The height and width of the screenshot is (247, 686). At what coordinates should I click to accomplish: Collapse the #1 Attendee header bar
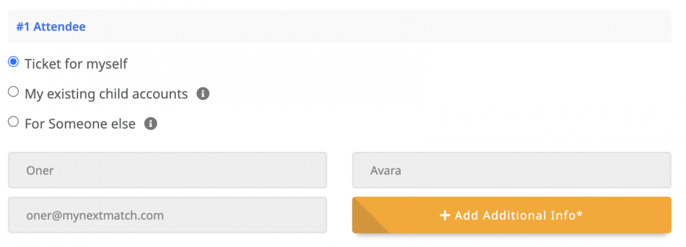(339, 26)
